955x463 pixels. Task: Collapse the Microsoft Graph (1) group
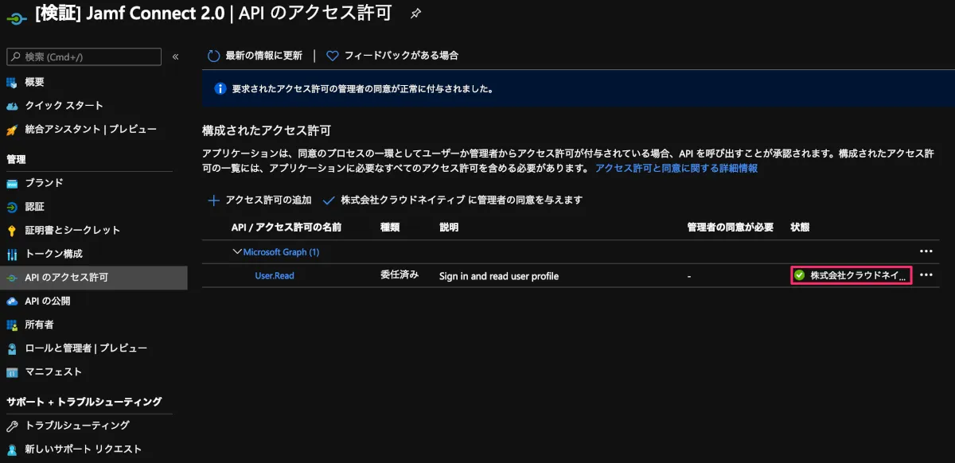[236, 252]
